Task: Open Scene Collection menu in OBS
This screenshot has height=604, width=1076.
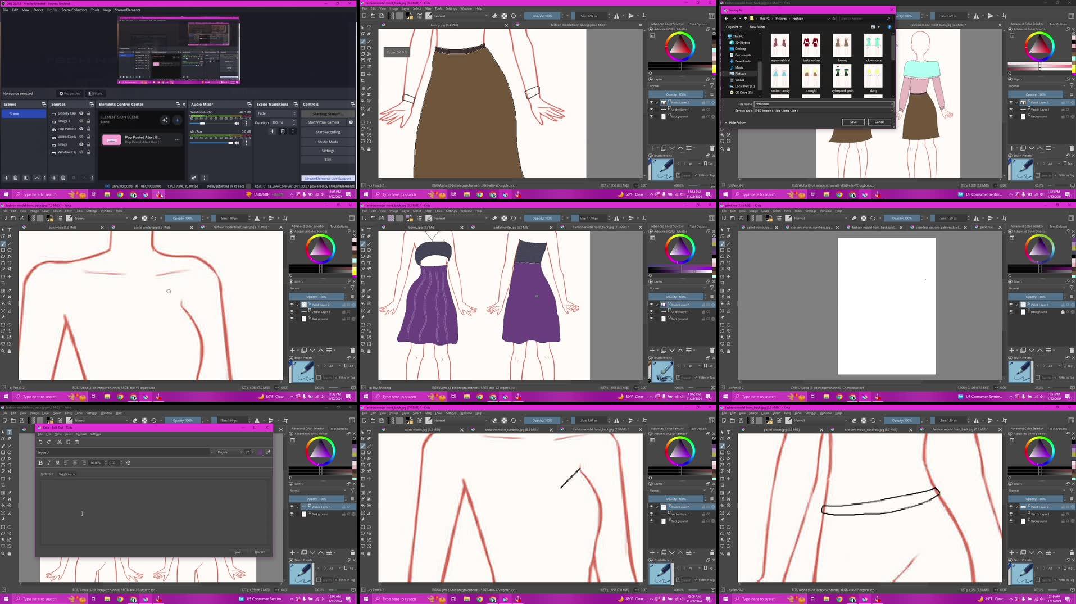Action: pyautogui.click(x=74, y=10)
